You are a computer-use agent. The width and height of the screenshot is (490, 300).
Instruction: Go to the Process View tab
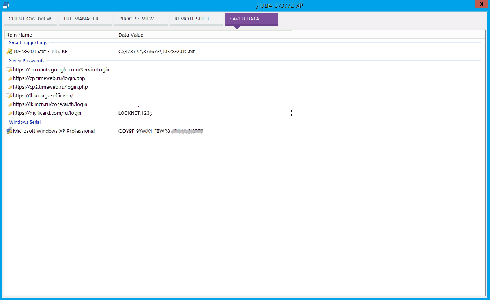[141, 19]
